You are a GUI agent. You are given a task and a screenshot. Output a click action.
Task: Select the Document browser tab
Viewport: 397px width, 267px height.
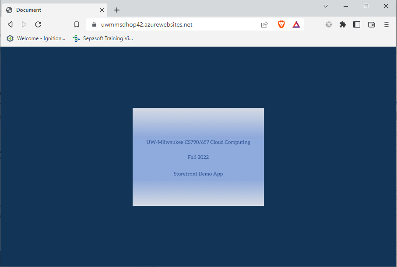[55, 10]
